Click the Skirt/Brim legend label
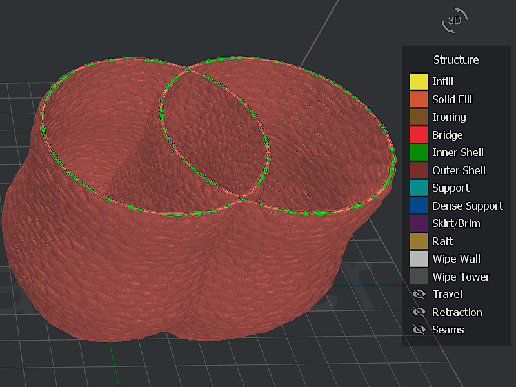516x387 pixels. [x=456, y=223]
